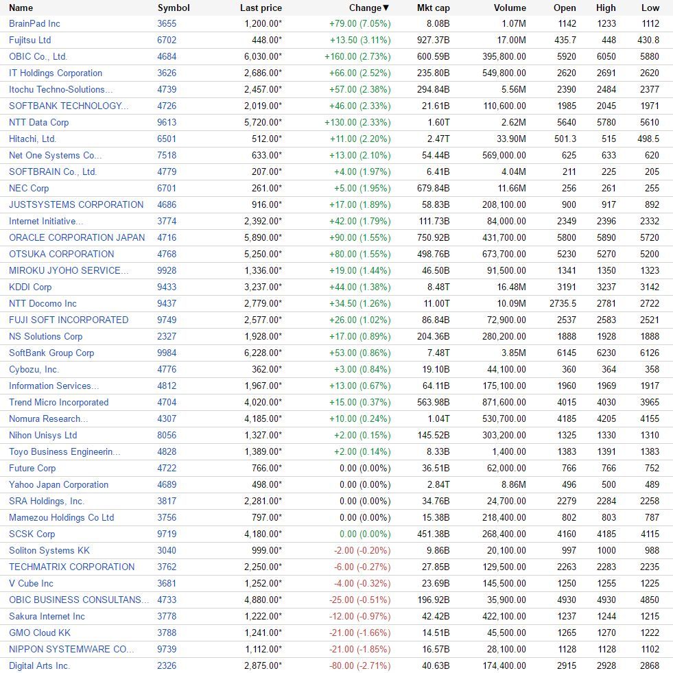673x673 pixels.
Task: Sort by Volume column header
Action: (510, 8)
